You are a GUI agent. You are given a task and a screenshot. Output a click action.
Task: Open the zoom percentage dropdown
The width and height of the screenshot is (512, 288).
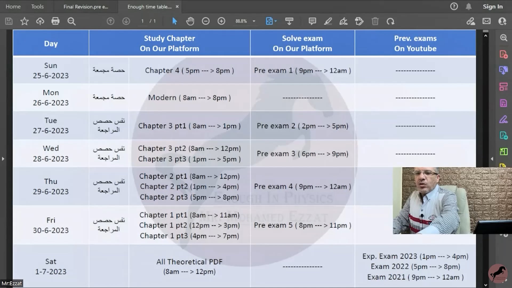(254, 21)
